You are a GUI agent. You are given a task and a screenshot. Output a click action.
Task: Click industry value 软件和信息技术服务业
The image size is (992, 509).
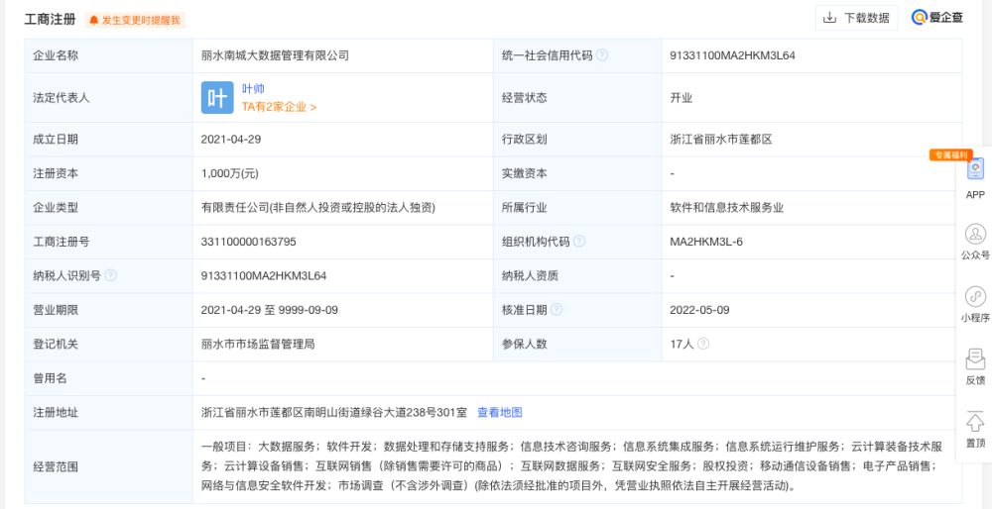pos(727,208)
